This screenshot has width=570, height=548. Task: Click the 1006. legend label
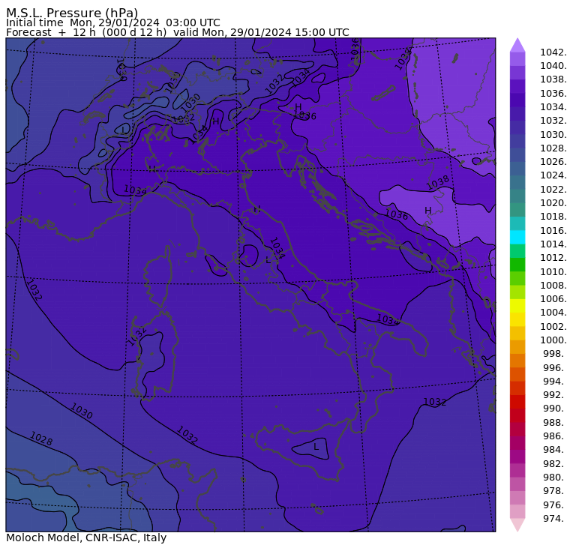553,298
